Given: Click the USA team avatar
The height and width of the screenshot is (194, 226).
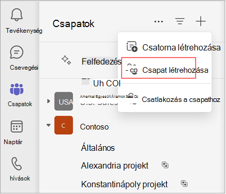Looking at the screenshot, I should [x=63, y=101].
